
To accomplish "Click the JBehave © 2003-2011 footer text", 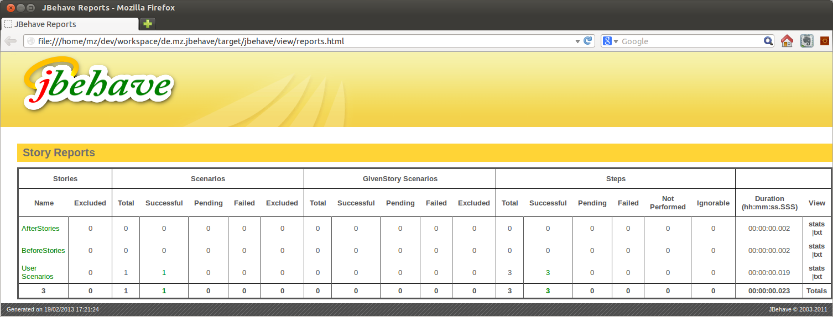I will pyautogui.click(x=798, y=309).
